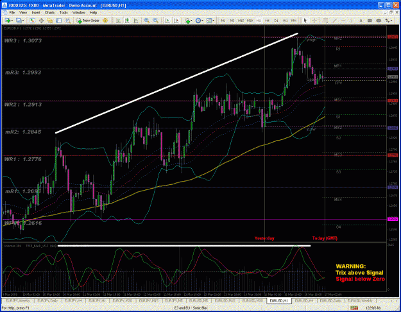This screenshot has height=312, width=401.
Task: Switch to the EURUSD,H4 chart tab
Action: [x=304, y=300]
